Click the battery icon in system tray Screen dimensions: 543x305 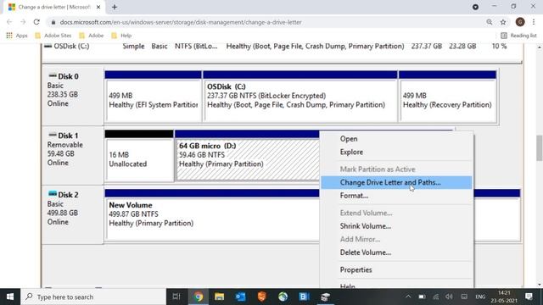point(422,297)
